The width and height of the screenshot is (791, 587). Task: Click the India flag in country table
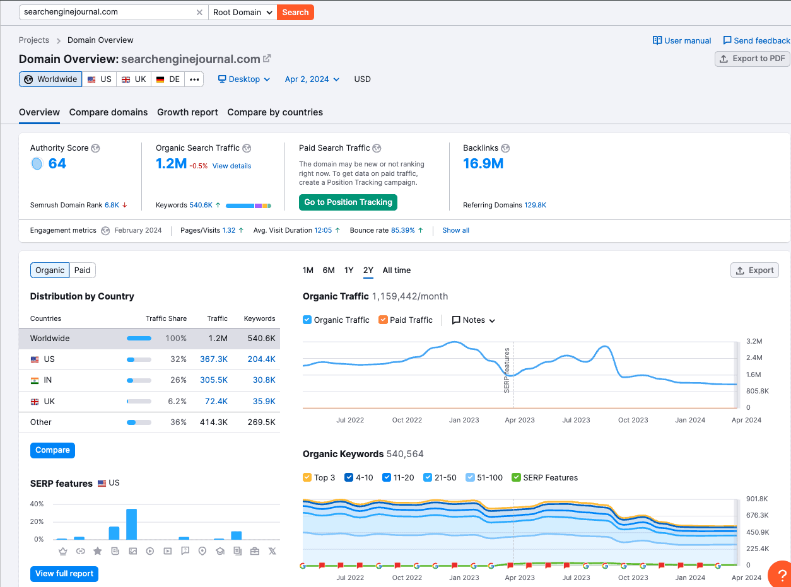coord(35,381)
